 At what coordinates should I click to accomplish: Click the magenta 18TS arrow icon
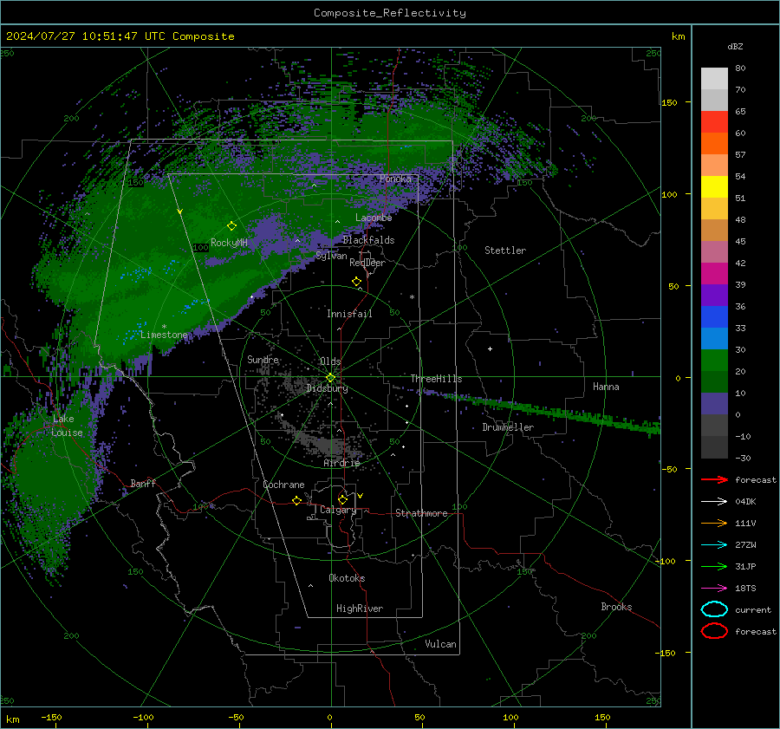714,589
